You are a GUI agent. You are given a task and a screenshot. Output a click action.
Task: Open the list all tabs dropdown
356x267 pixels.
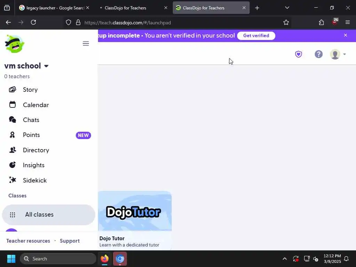coord(287,8)
